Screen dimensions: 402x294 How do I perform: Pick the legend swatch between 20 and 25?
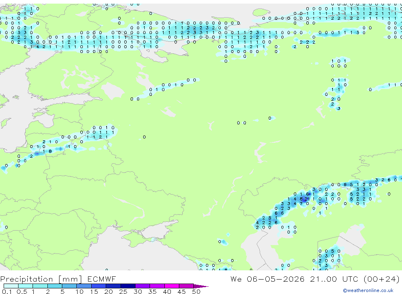(x=113, y=286)
